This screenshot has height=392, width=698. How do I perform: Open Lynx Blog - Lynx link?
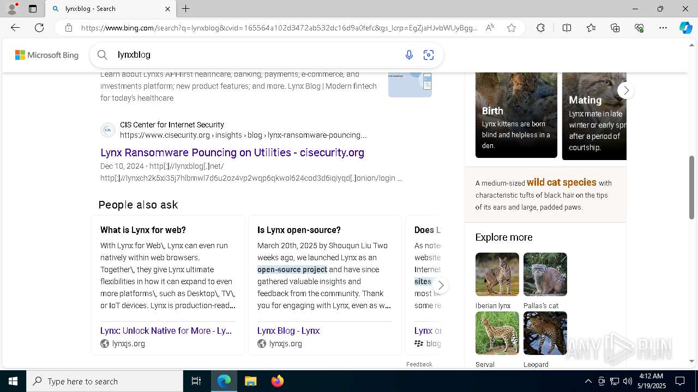point(288,330)
